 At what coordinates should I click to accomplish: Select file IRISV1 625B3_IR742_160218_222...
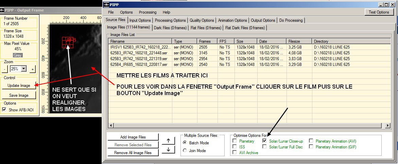tap(141, 47)
